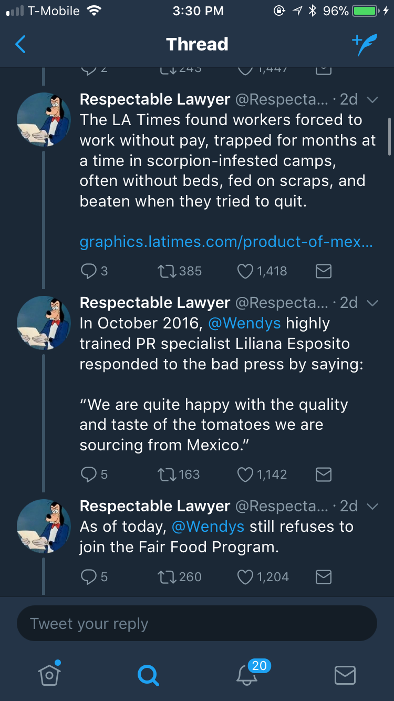Screen dimensions: 394x701
Task: Open dropdown caret on LA Times tweet
Action: (x=372, y=100)
